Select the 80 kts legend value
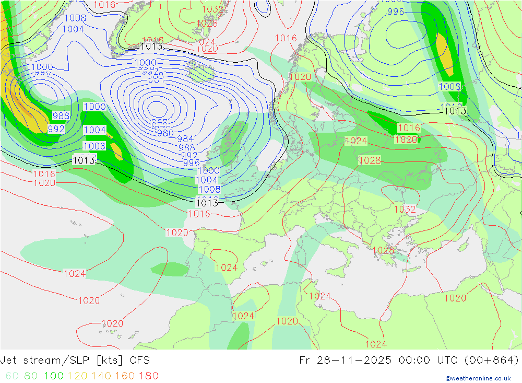Image resolution: width=522 pixels, height=383 pixels. coord(31,376)
